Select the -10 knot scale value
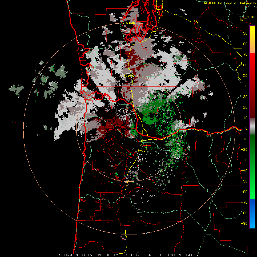 click(x=244, y=139)
